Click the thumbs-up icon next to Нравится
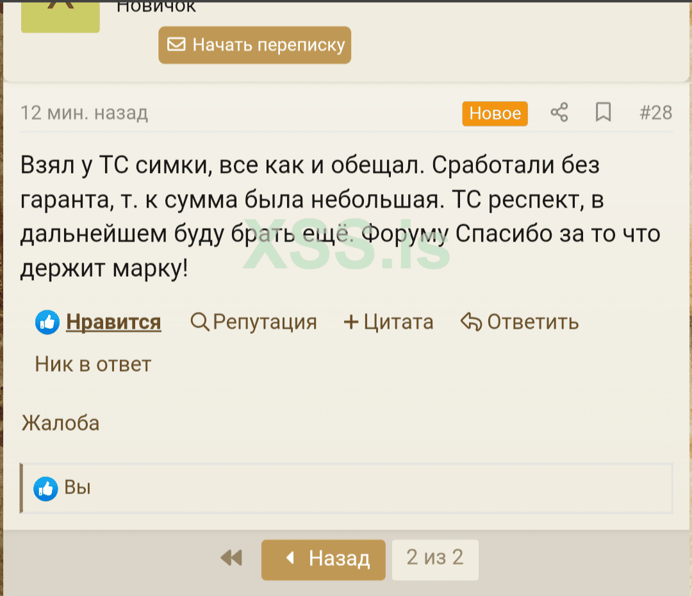The width and height of the screenshot is (692, 596). (x=45, y=322)
